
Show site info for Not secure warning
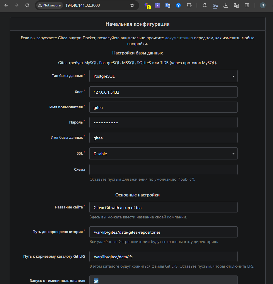click(x=50, y=6)
